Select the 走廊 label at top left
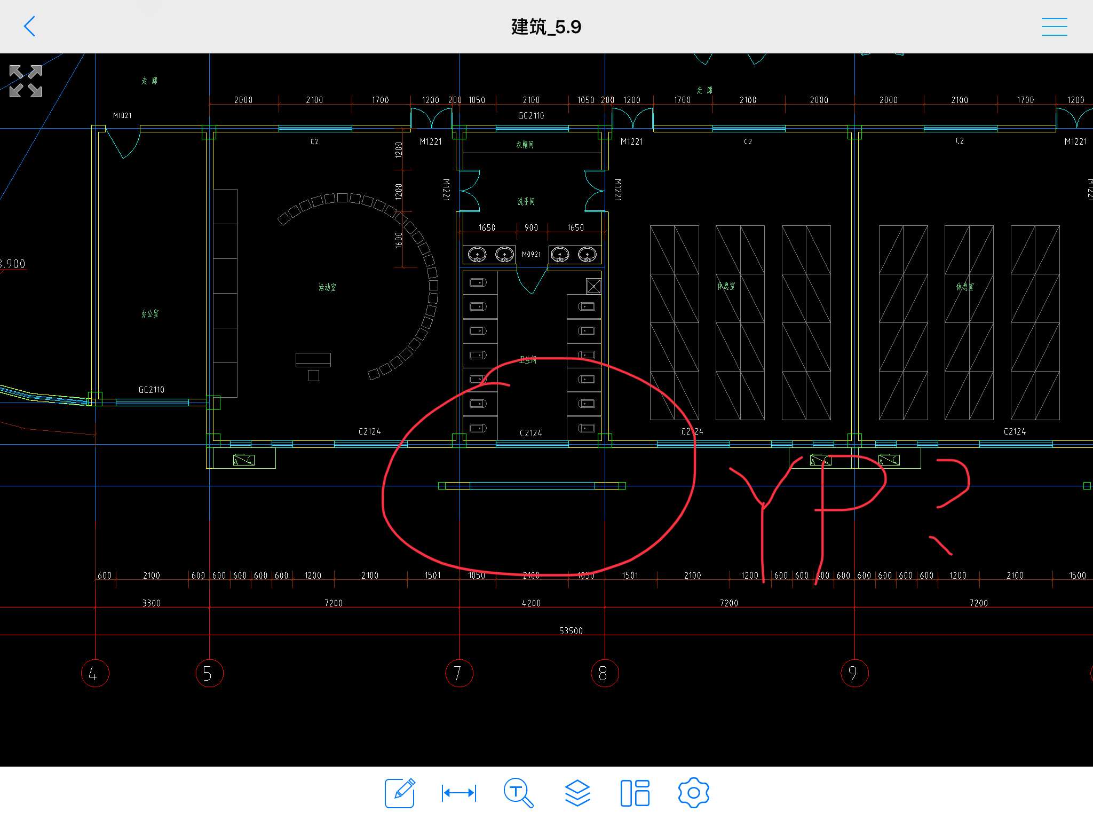This screenshot has width=1093, height=820. [x=149, y=81]
